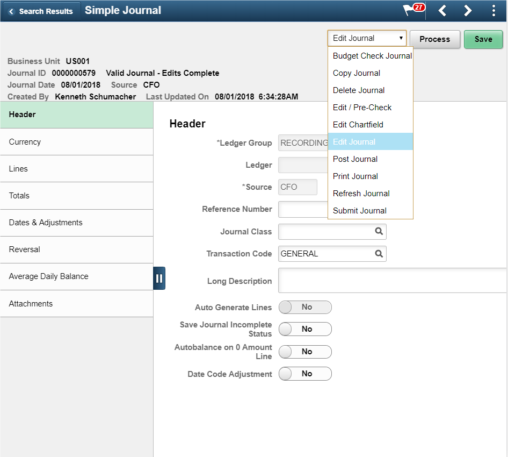The image size is (508, 457).
Task: Select Edit / Pre-Check option
Action: (371, 108)
